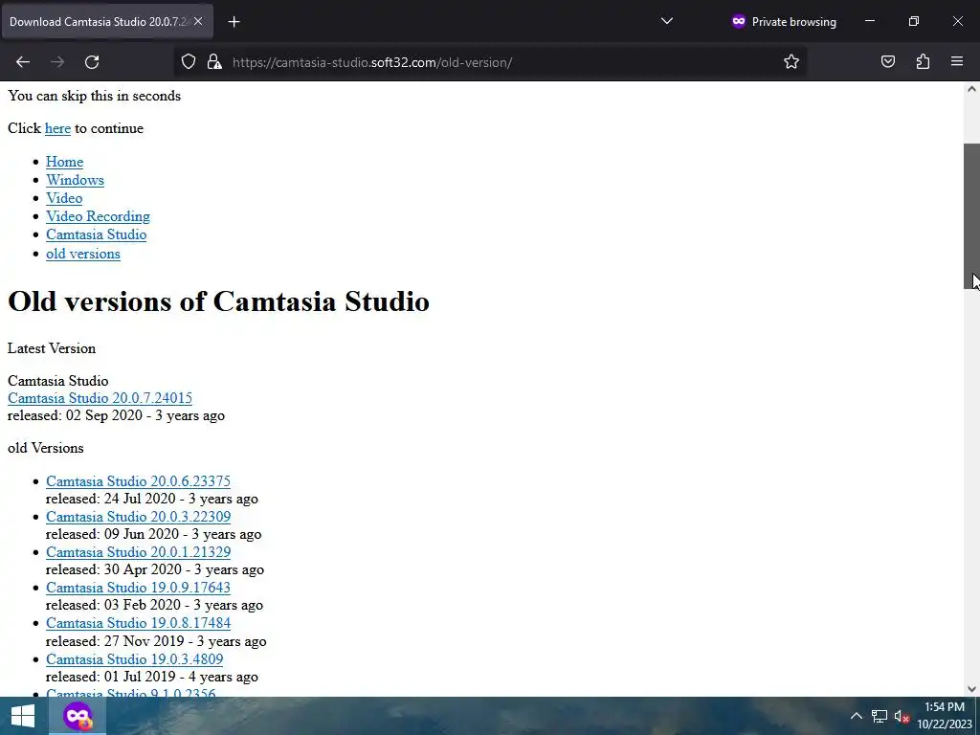980x735 pixels.
Task: Open a new tab with plus button
Action: [x=234, y=22]
